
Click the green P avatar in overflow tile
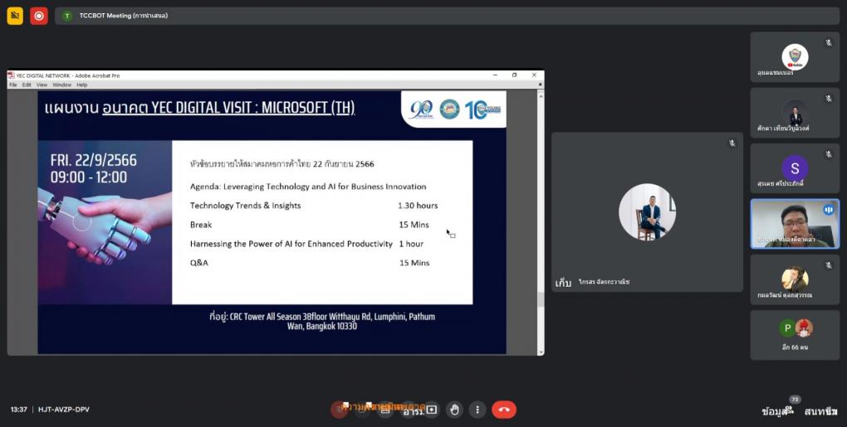[x=787, y=328]
